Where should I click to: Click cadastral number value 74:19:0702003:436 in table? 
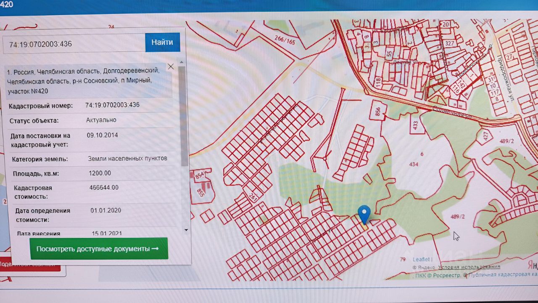112,105
